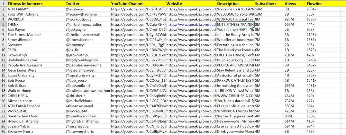Select the Bodybuilding.com name cell

[x=36, y=60]
